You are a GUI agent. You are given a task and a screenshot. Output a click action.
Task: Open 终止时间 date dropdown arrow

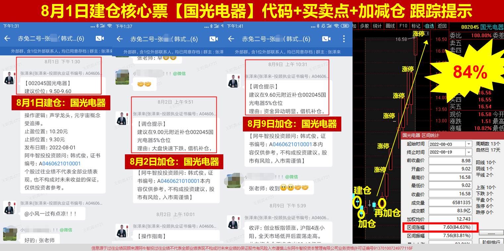pyautogui.click(x=469, y=152)
